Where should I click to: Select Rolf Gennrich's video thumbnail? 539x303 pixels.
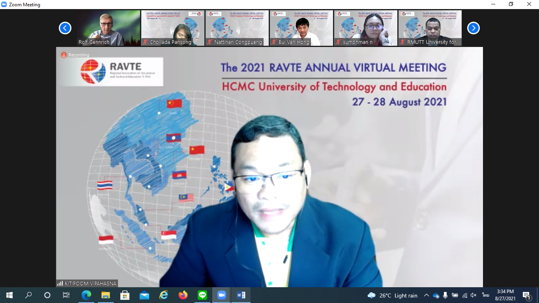[109, 28]
